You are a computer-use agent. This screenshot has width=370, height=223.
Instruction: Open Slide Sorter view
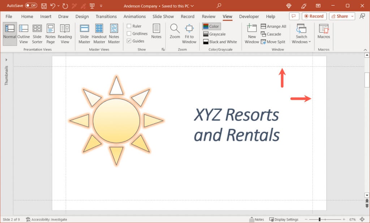pos(37,34)
